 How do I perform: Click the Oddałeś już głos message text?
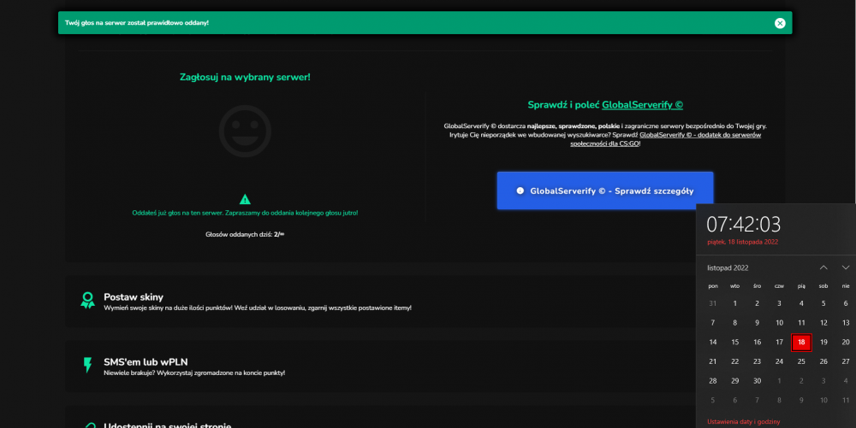point(245,213)
